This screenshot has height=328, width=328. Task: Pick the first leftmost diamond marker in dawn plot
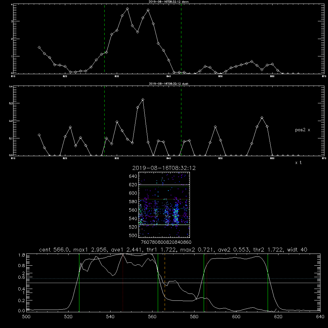39,48
